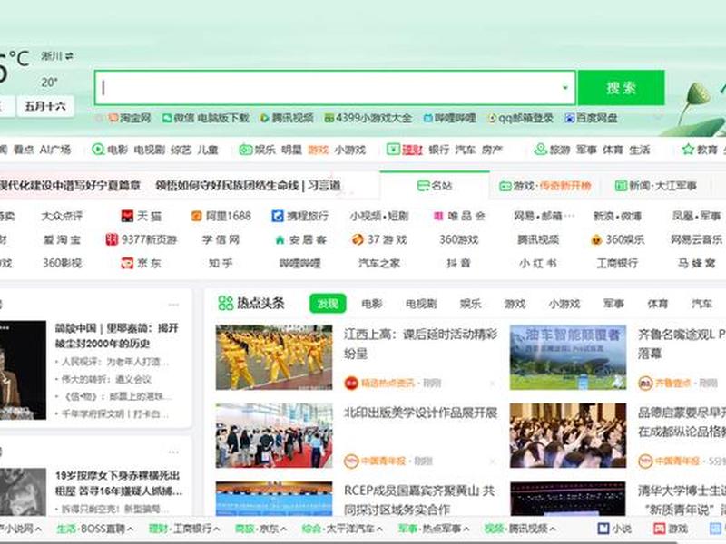Image resolution: width=726 pixels, height=544 pixels.
Task: Open the 油车智能颠覆者 ad thumbnail
Action: point(568,357)
